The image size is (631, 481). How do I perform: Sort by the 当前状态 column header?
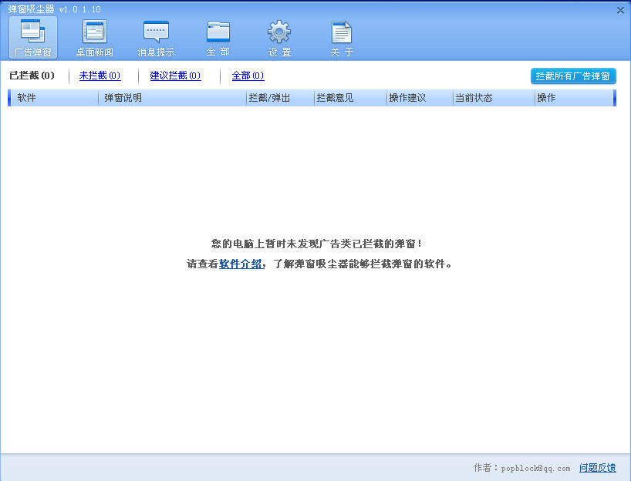pyautogui.click(x=494, y=98)
